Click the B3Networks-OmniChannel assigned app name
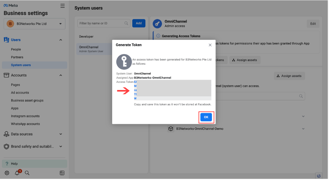The width and height of the screenshot is (329, 180). pos(153,77)
